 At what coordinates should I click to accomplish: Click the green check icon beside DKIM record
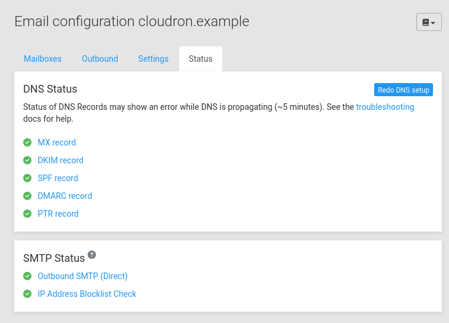coord(27,160)
